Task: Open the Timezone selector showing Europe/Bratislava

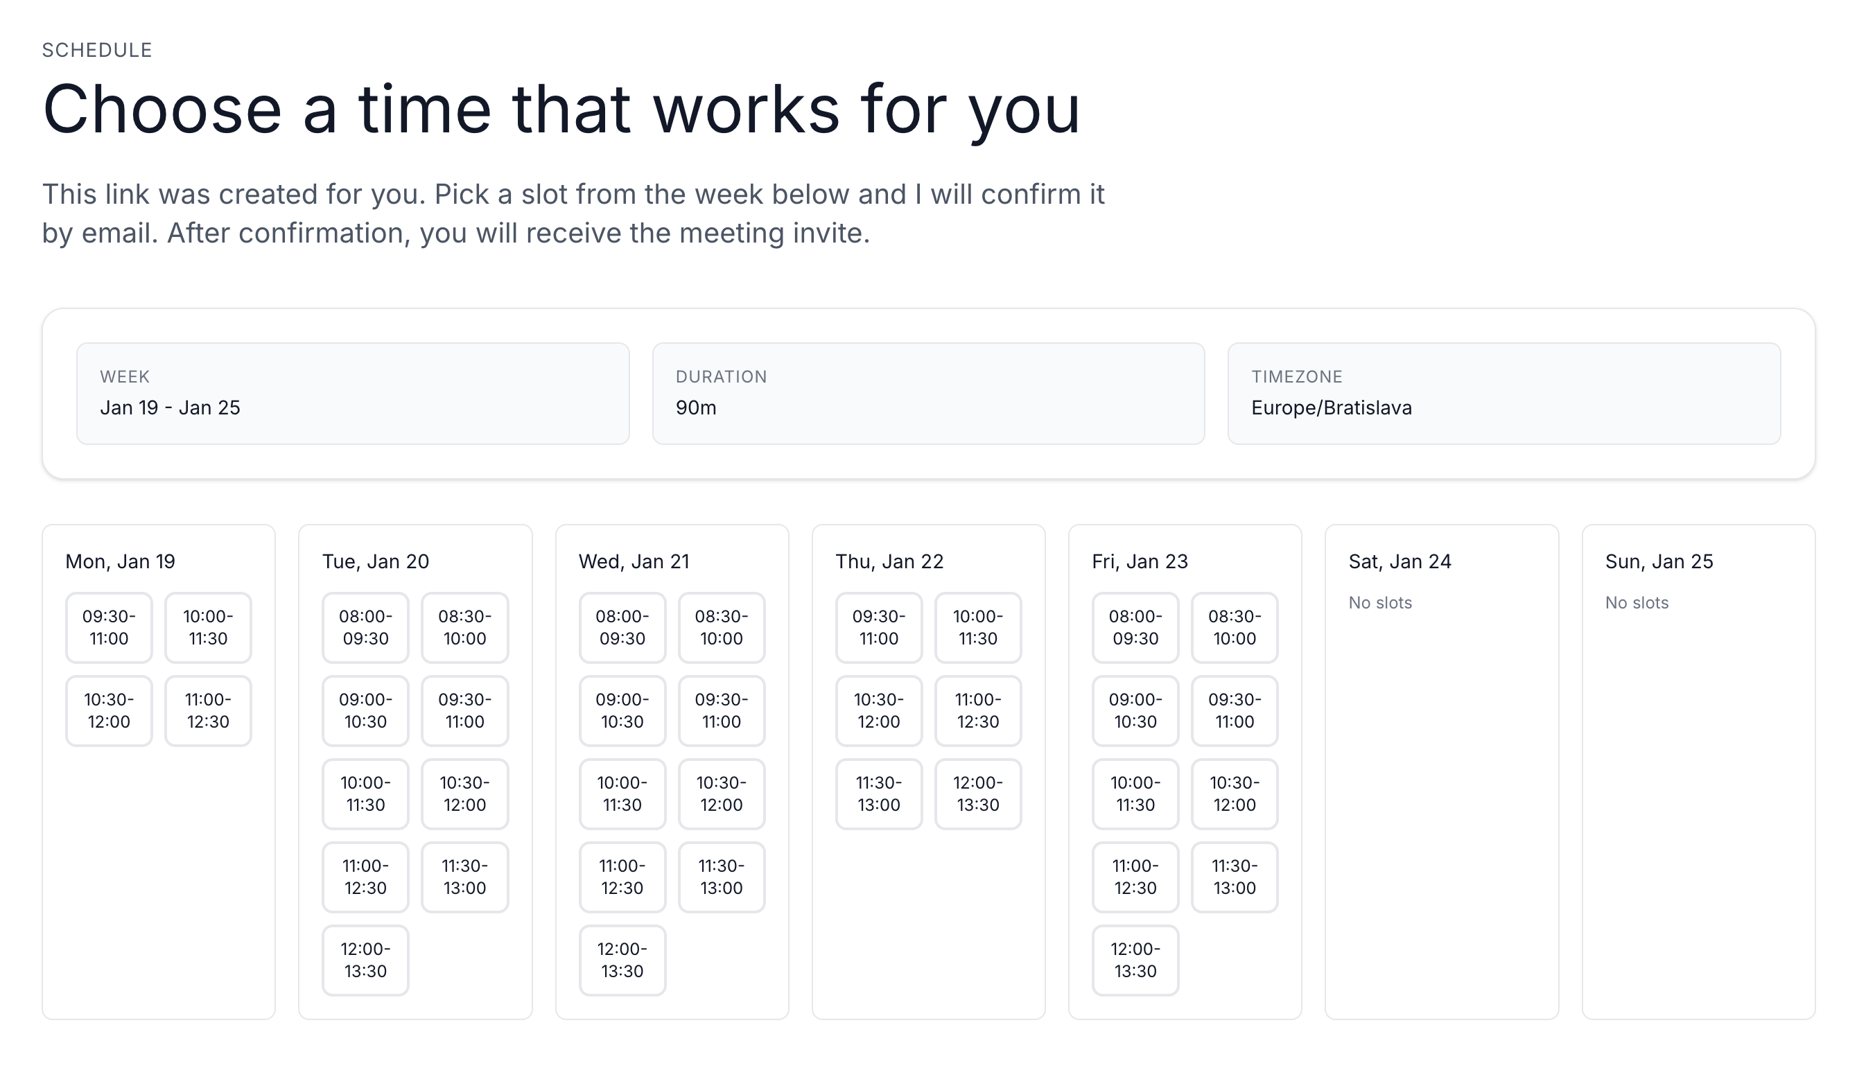Action: [x=1503, y=394]
